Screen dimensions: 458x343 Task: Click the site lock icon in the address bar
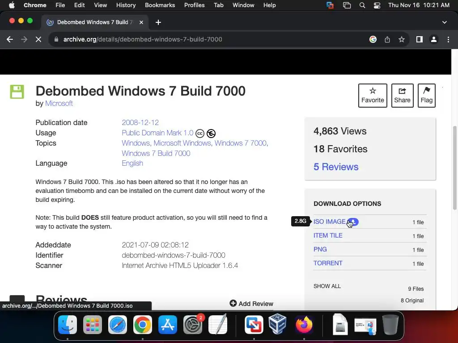point(56,39)
